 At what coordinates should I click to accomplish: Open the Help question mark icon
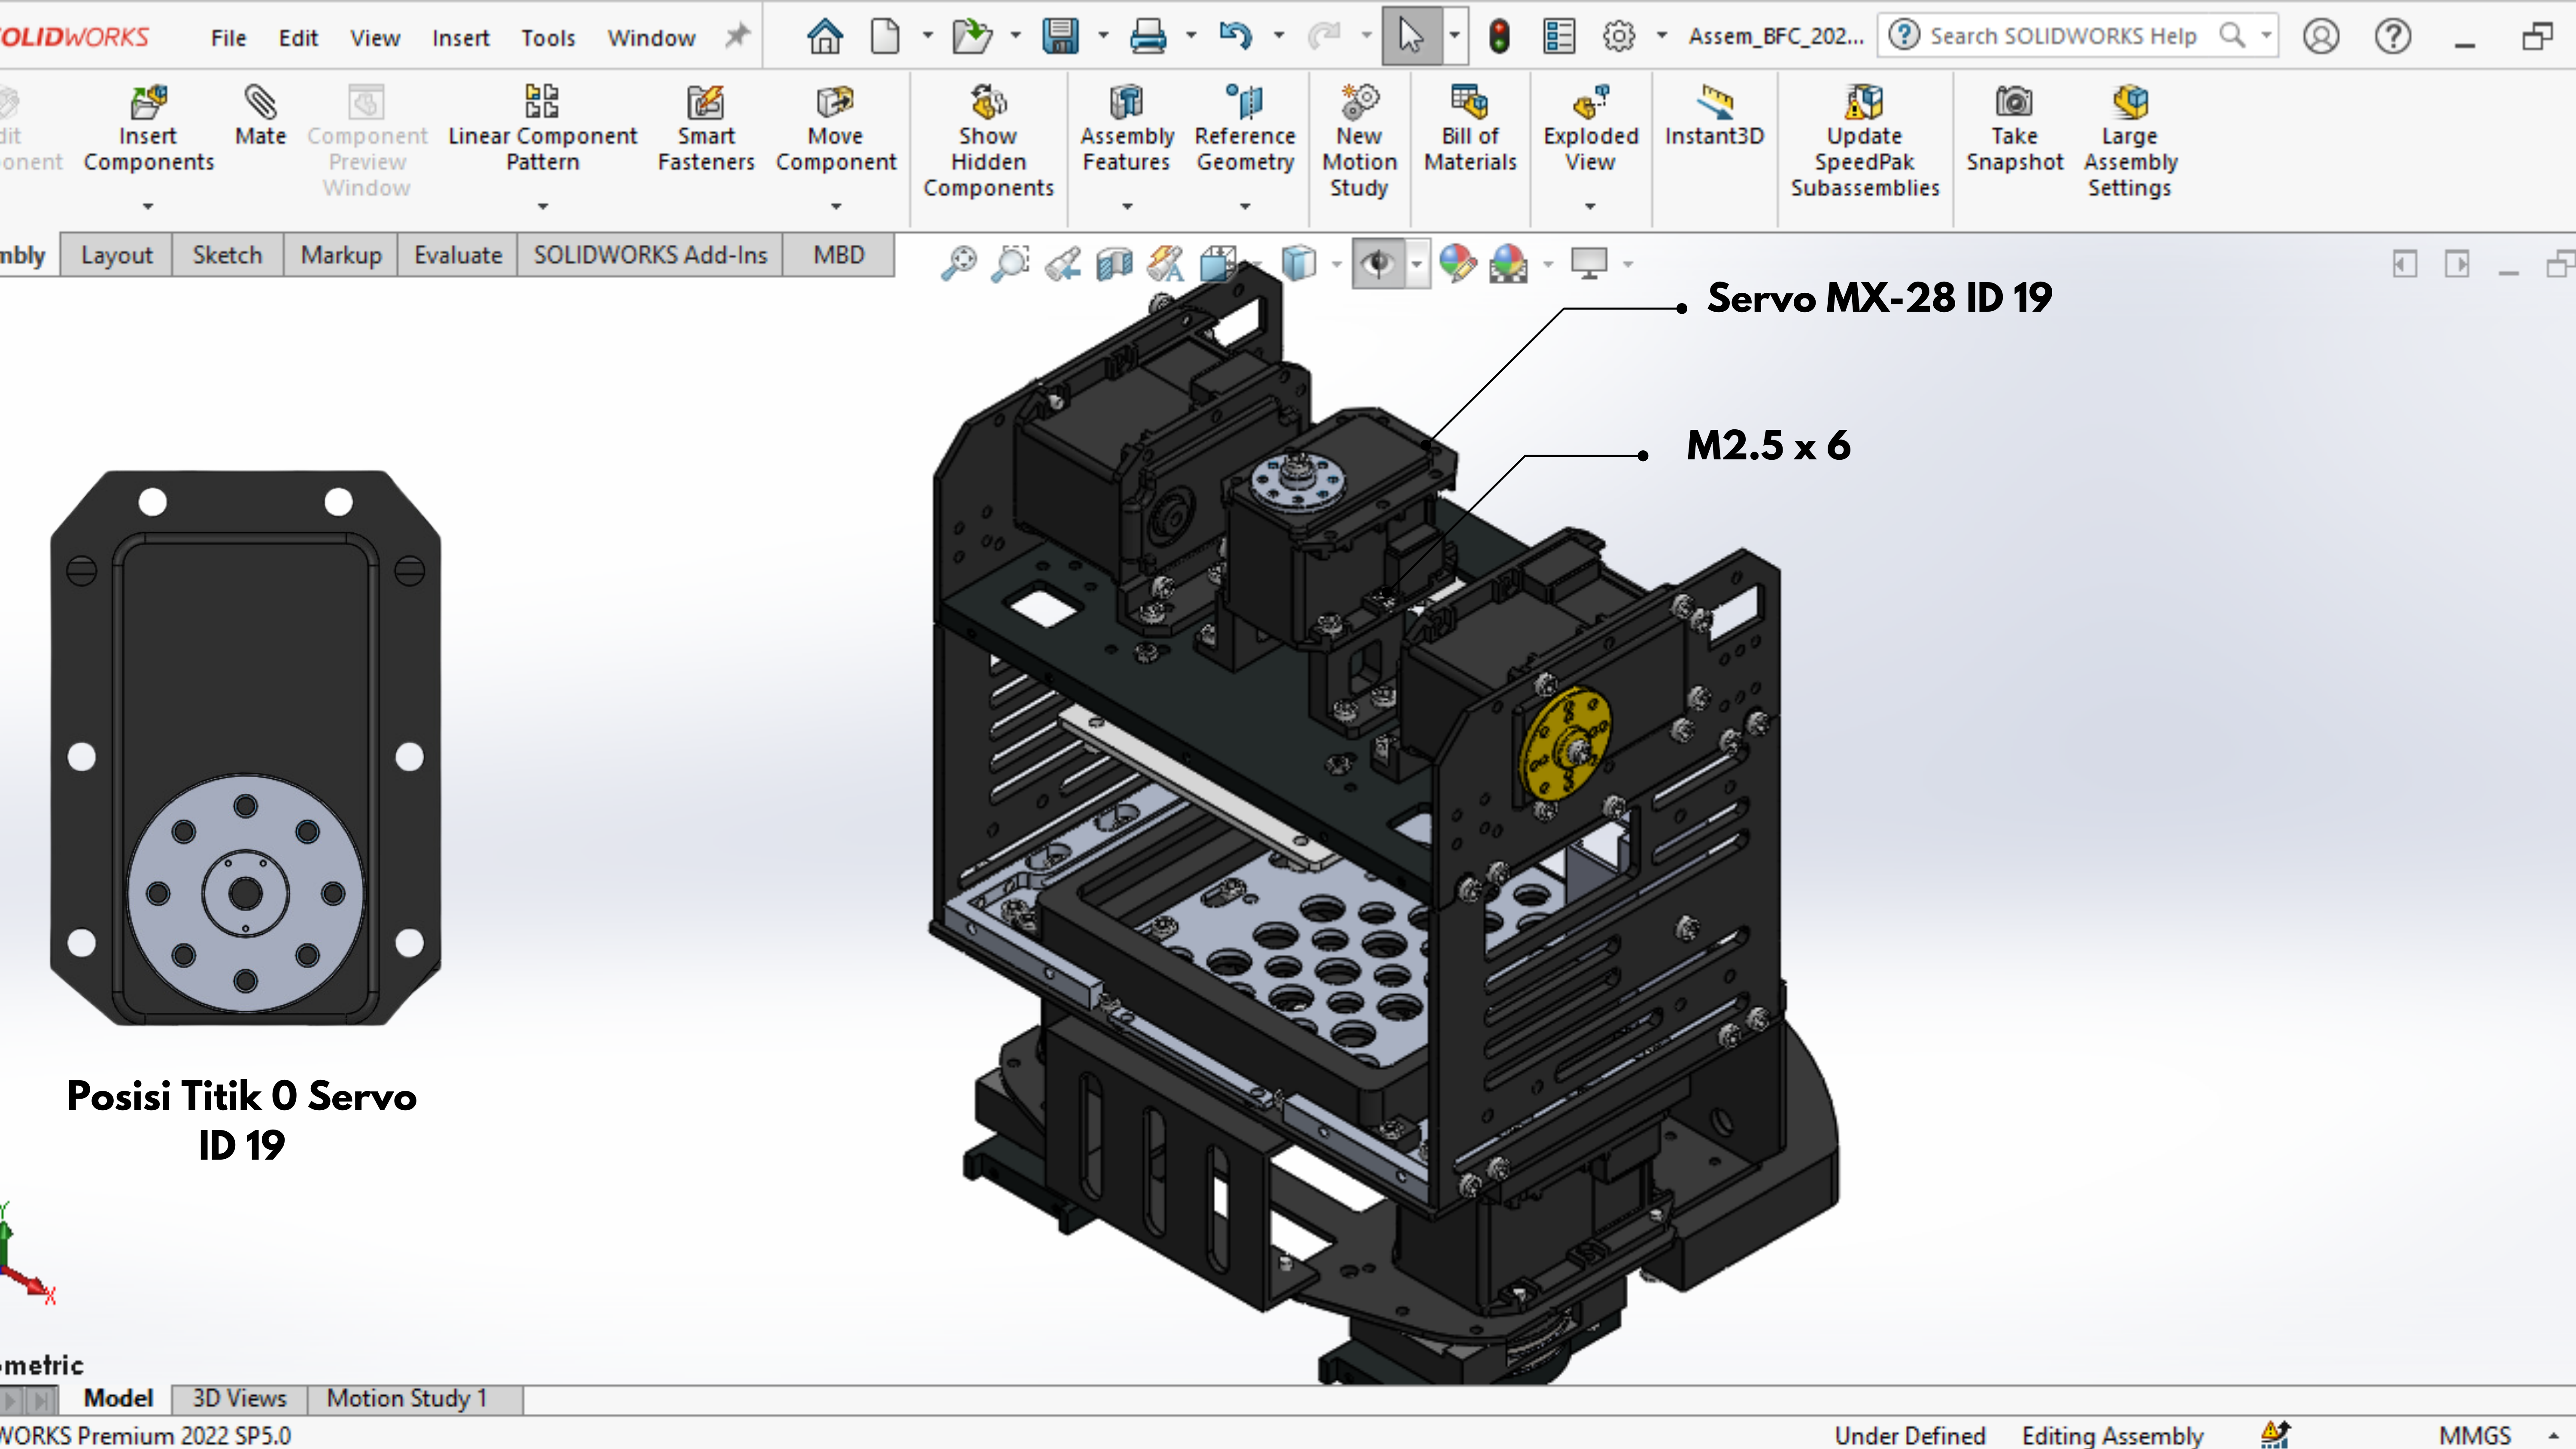(x=2393, y=37)
